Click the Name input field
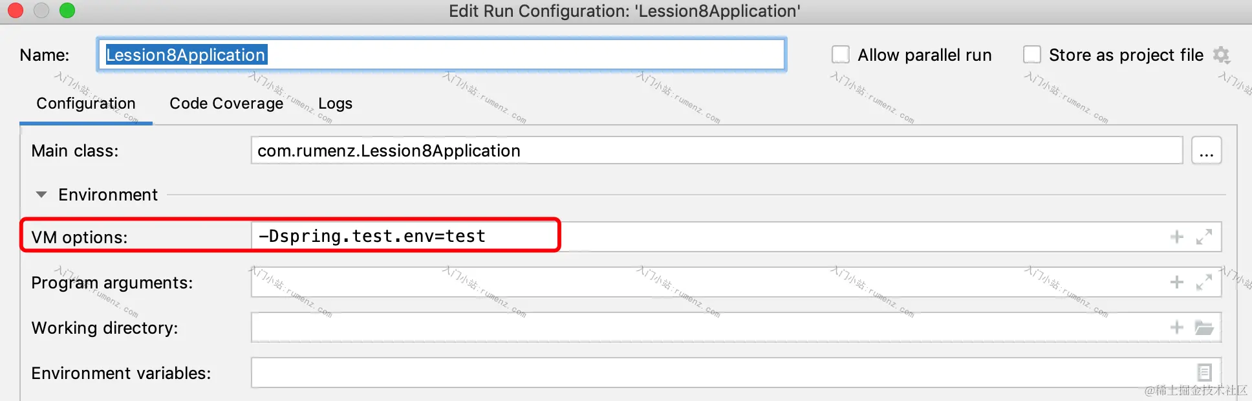The height and width of the screenshot is (401, 1252). point(442,54)
